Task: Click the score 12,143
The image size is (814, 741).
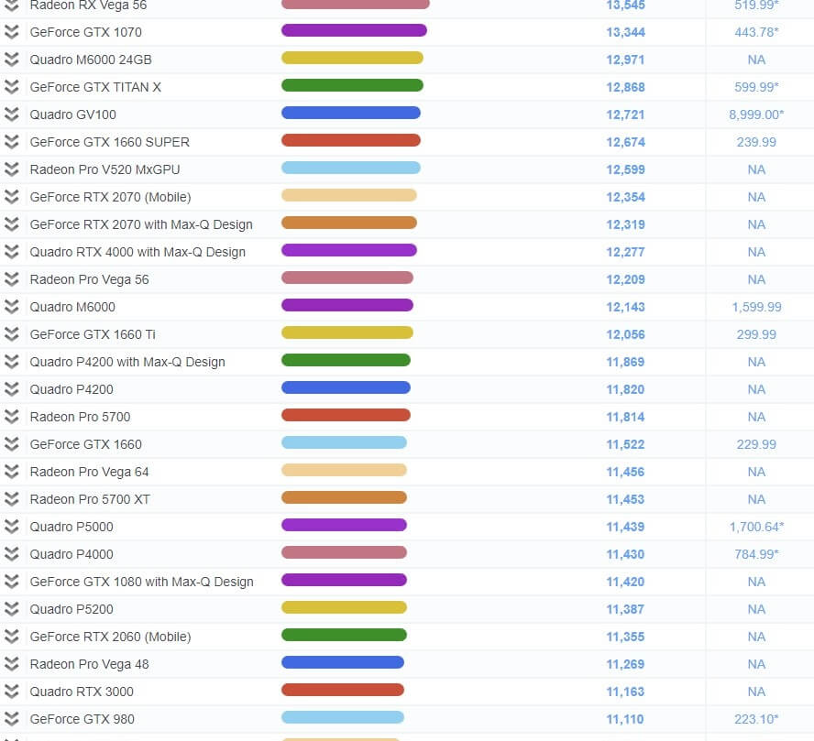Action: pyautogui.click(x=625, y=307)
